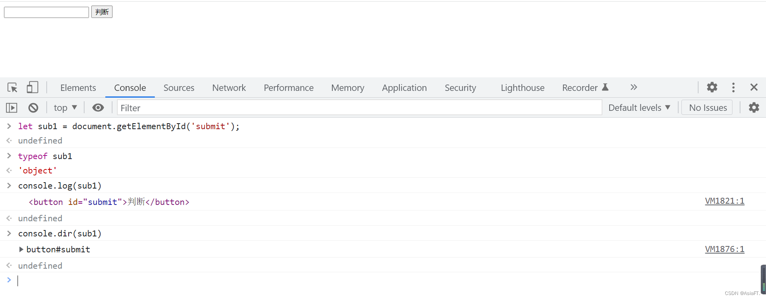The image size is (766, 299).
Task: Click the console scrollbar thumb
Action: pyautogui.click(x=763, y=279)
